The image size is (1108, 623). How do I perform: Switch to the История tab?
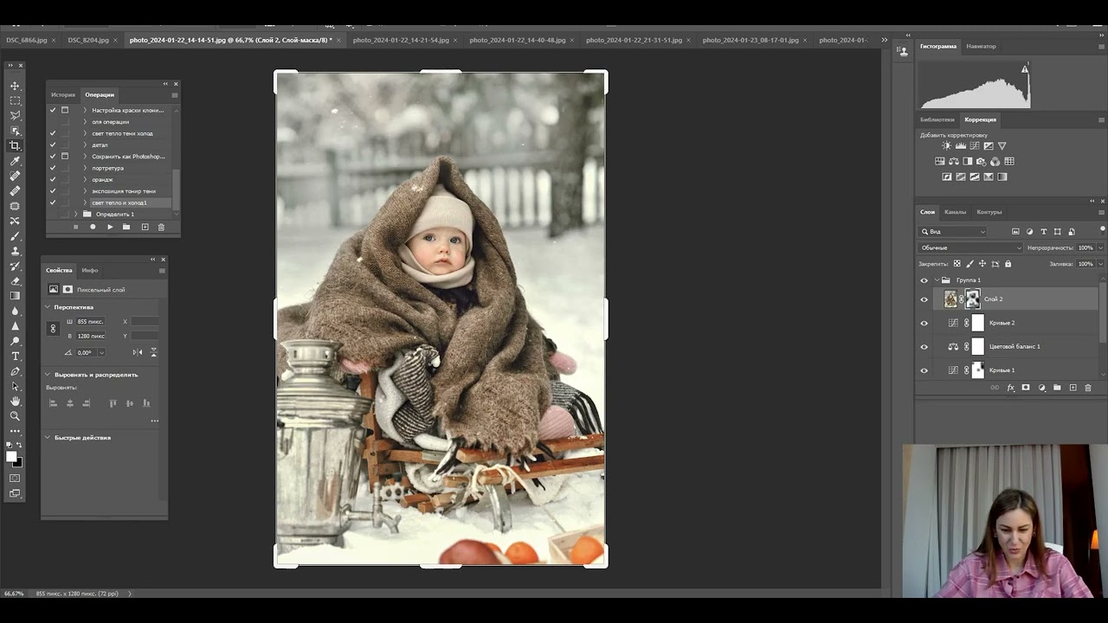63,94
